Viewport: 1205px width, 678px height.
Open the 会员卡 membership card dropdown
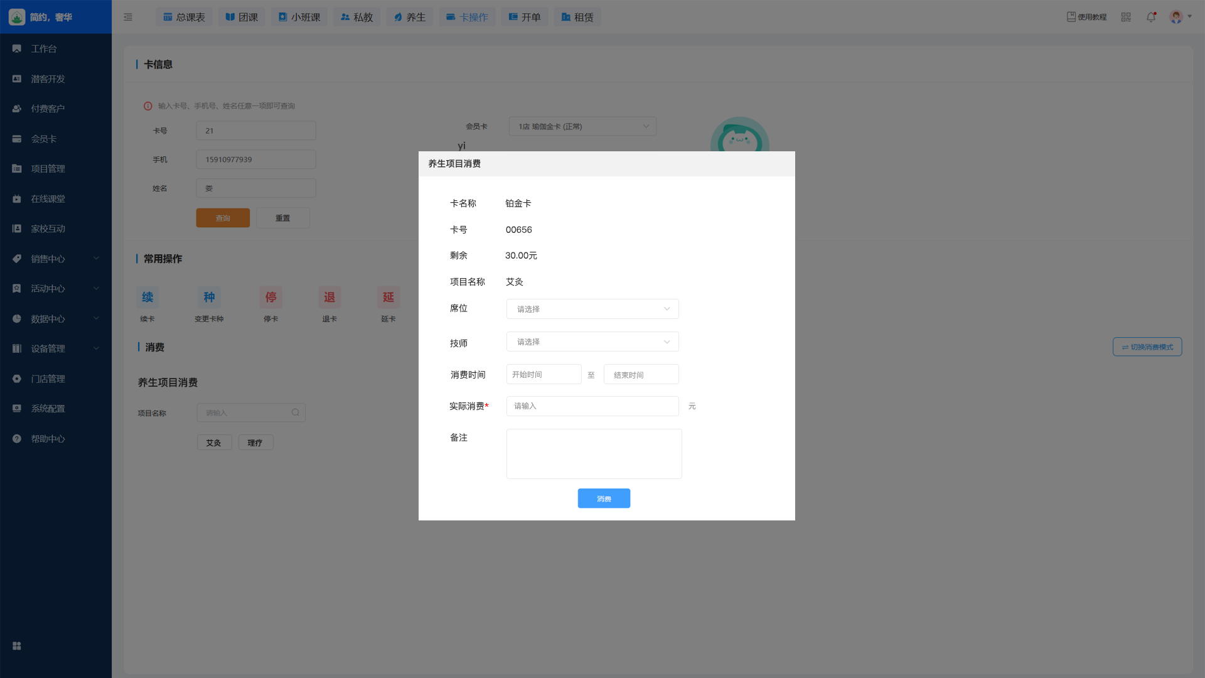(582, 126)
